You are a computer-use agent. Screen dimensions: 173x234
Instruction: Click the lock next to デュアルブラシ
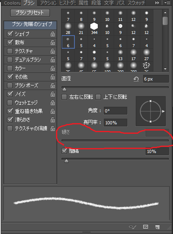pos(53,60)
